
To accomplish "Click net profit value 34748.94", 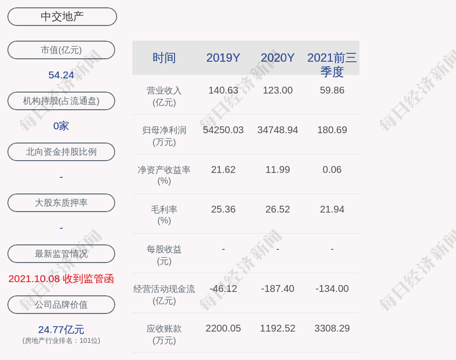I will (278, 130).
